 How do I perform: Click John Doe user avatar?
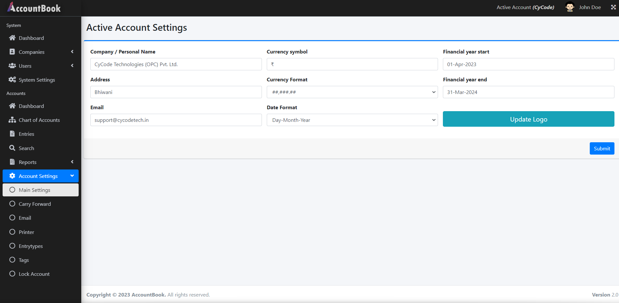point(570,7)
